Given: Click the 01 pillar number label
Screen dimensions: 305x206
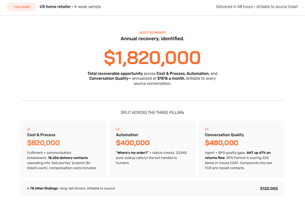Looking at the screenshot, I should pos(29,130).
